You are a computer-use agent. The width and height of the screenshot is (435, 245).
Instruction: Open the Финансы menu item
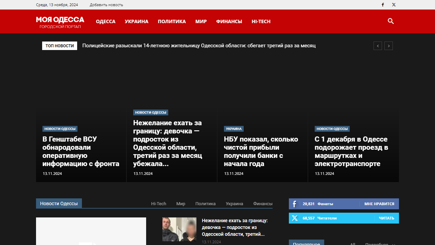tap(229, 21)
